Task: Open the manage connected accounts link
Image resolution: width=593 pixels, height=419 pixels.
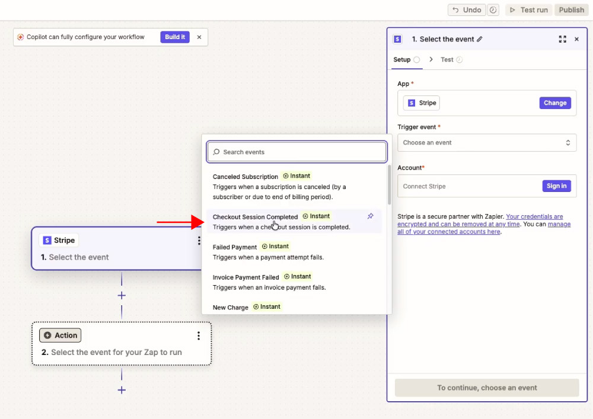Action: click(x=484, y=228)
